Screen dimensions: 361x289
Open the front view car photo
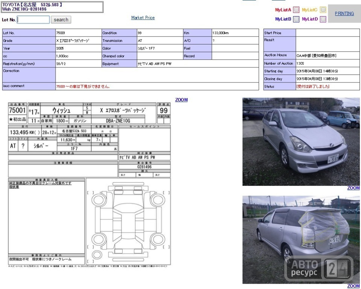pyautogui.click(x=301, y=141)
